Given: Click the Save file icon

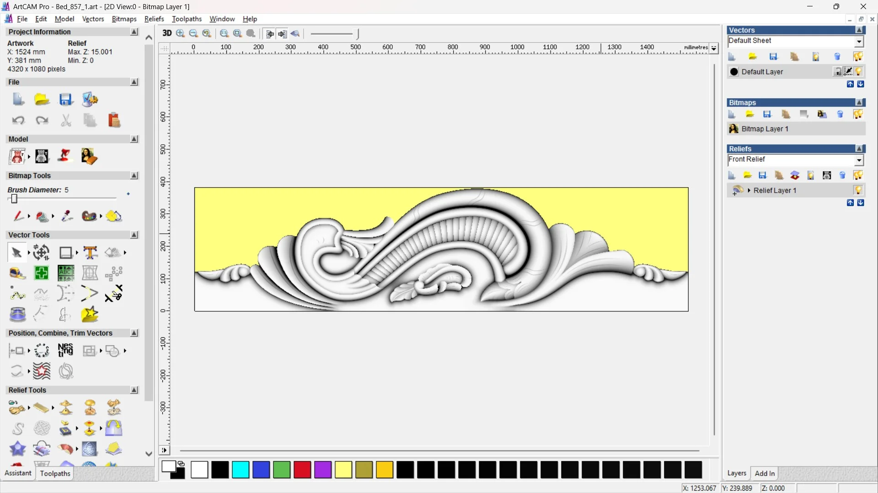Looking at the screenshot, I should [66, 100].
